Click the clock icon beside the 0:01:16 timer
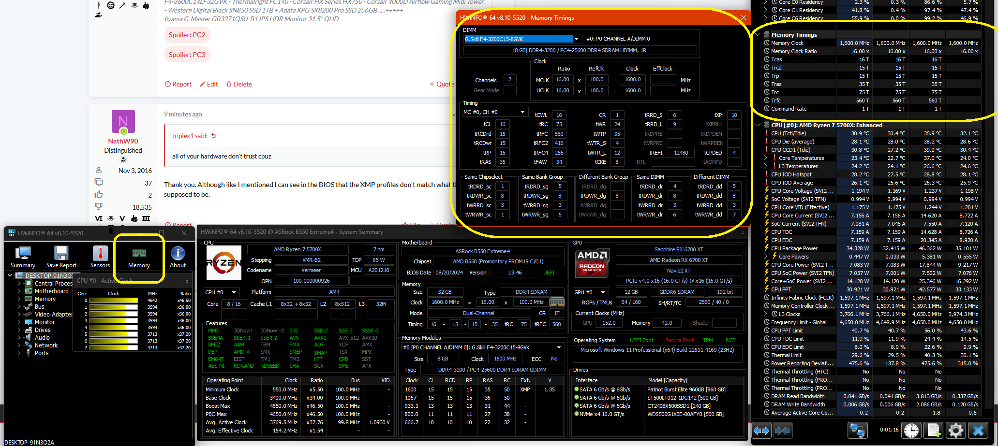The width and height of the screenshot is (998, 446). point(911,430)
